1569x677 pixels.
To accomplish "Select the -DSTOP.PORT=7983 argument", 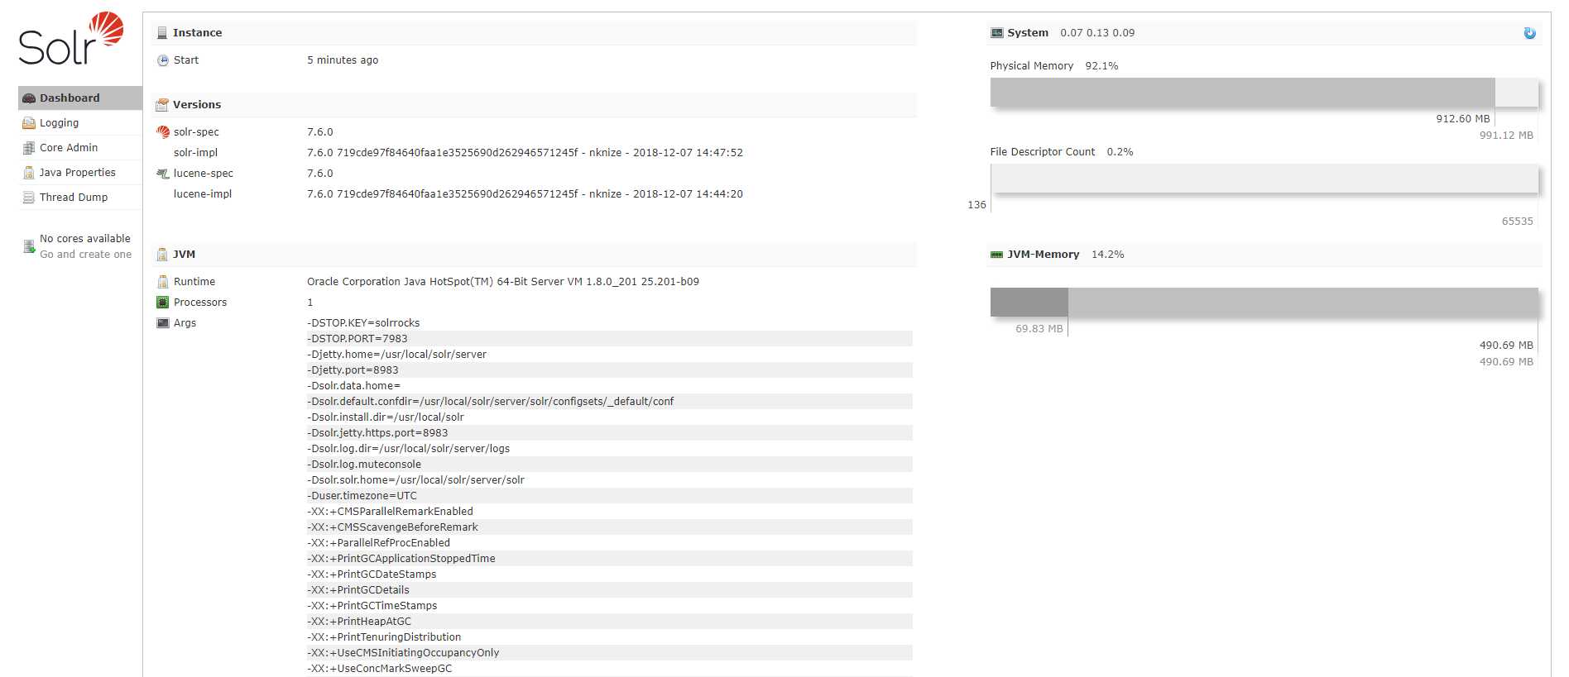I will point(357,339).
